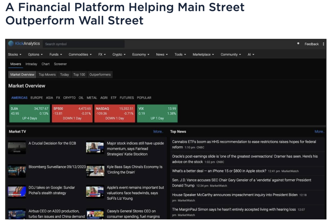Open the J.D. Vance Gary Gensler headline
The image size is (330, 222).
[241, 183]
